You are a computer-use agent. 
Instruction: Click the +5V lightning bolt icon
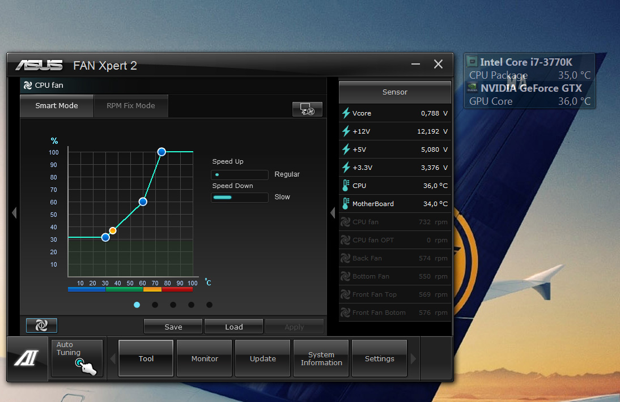(x=346, y=149)
